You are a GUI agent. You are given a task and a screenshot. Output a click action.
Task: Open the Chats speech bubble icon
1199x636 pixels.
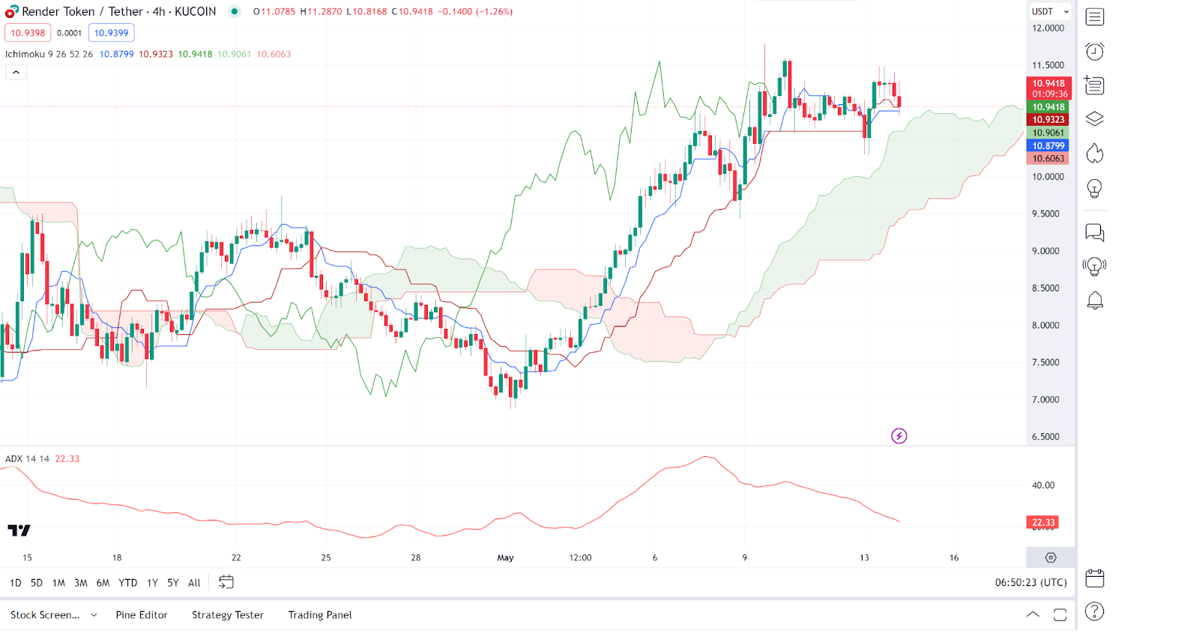pyautogui.click(x=1095, y=232)
